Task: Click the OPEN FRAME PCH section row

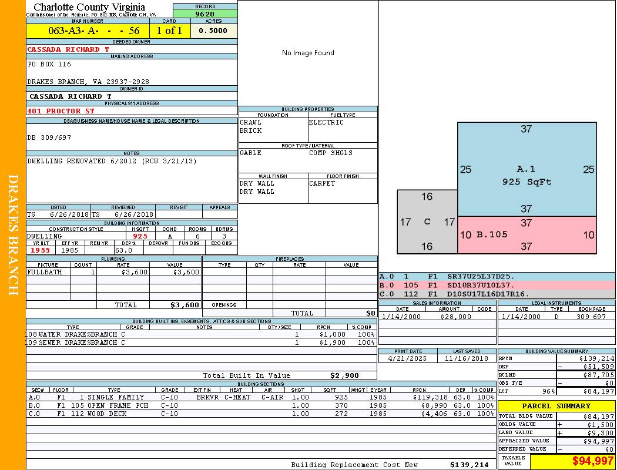Action: pos(261,406)
